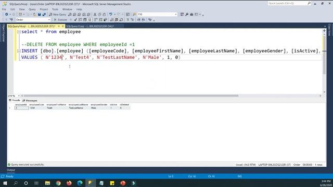Open Google Chrome from the taskbar

point(58,183)
